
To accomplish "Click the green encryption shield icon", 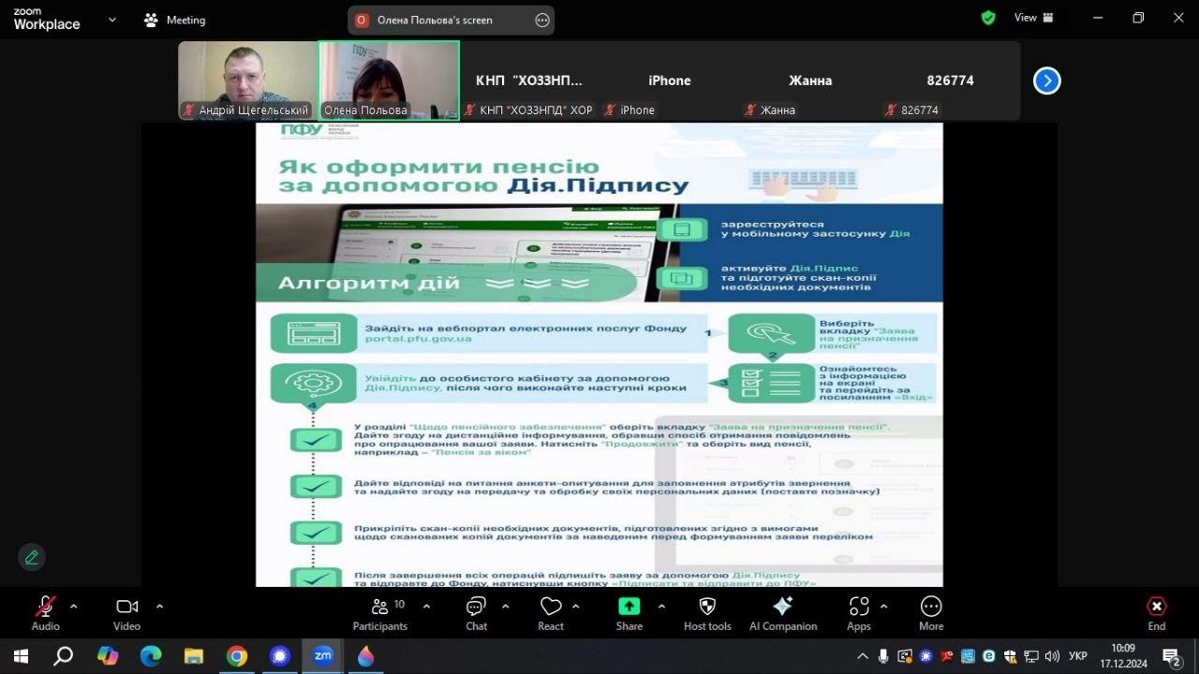I will 988,18.
